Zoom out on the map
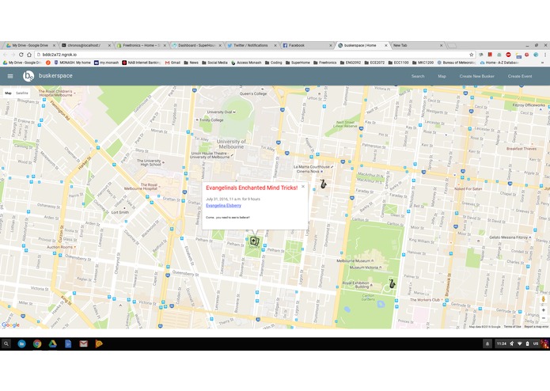This screenshot has height=391, width=550. coord(544,318)
